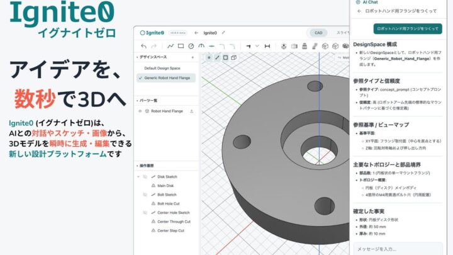Image resolution: width=453 pixels, height=255 pixels.
Task: Click the undo arrow in the toolbar
Action: pos(143,46)
